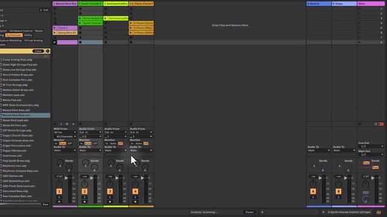Arm track 2 for recording
This screenshot has width=387, height=217.
85,202
